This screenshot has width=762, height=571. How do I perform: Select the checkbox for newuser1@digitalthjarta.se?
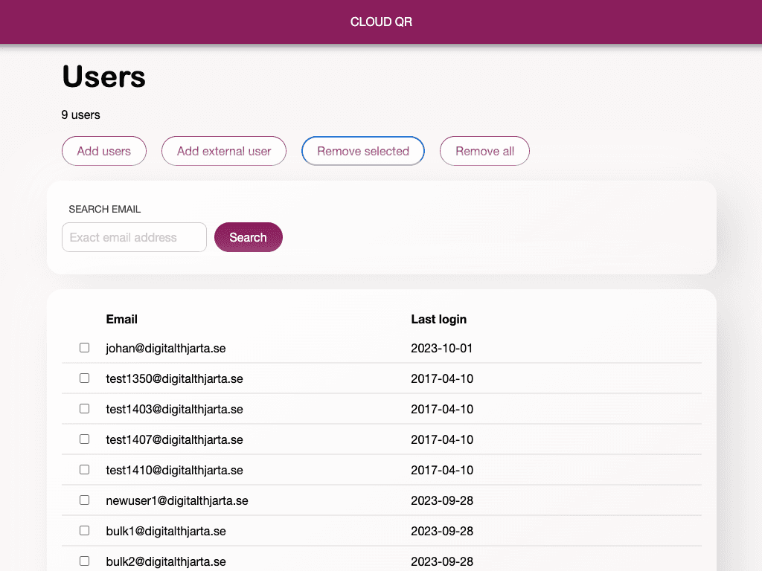point(84,500)
